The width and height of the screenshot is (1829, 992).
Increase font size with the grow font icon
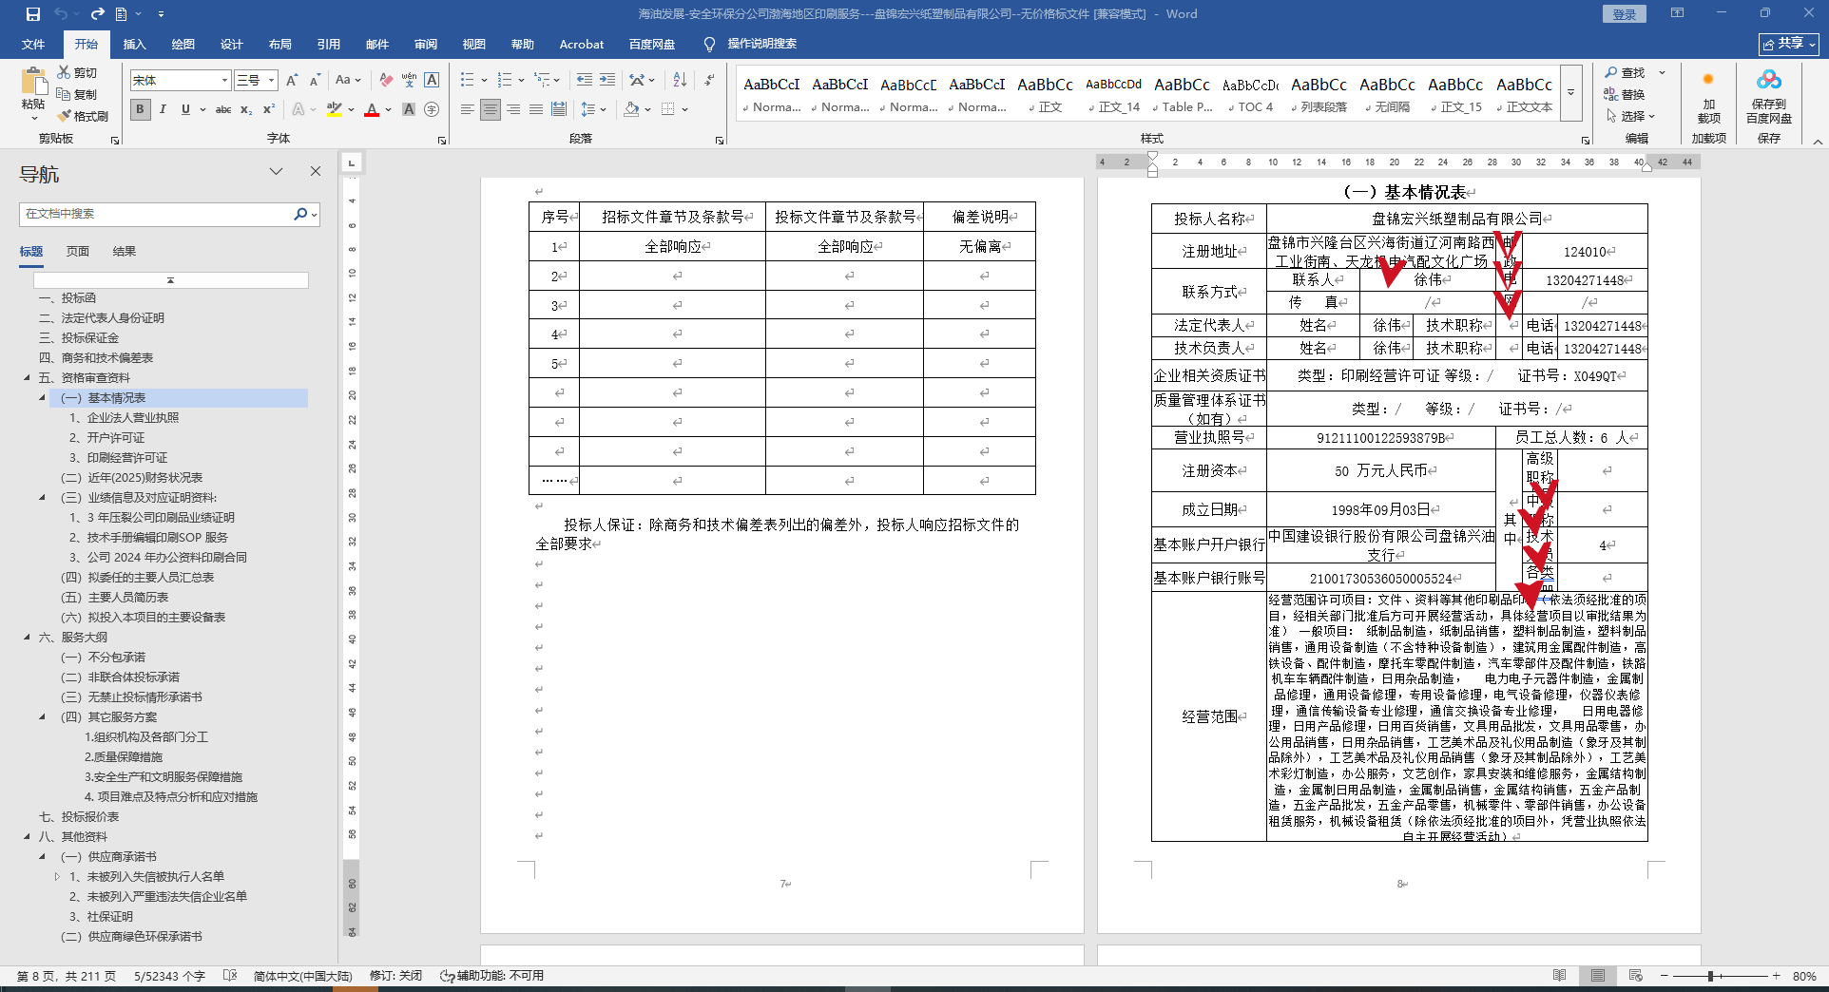[292, 81]
